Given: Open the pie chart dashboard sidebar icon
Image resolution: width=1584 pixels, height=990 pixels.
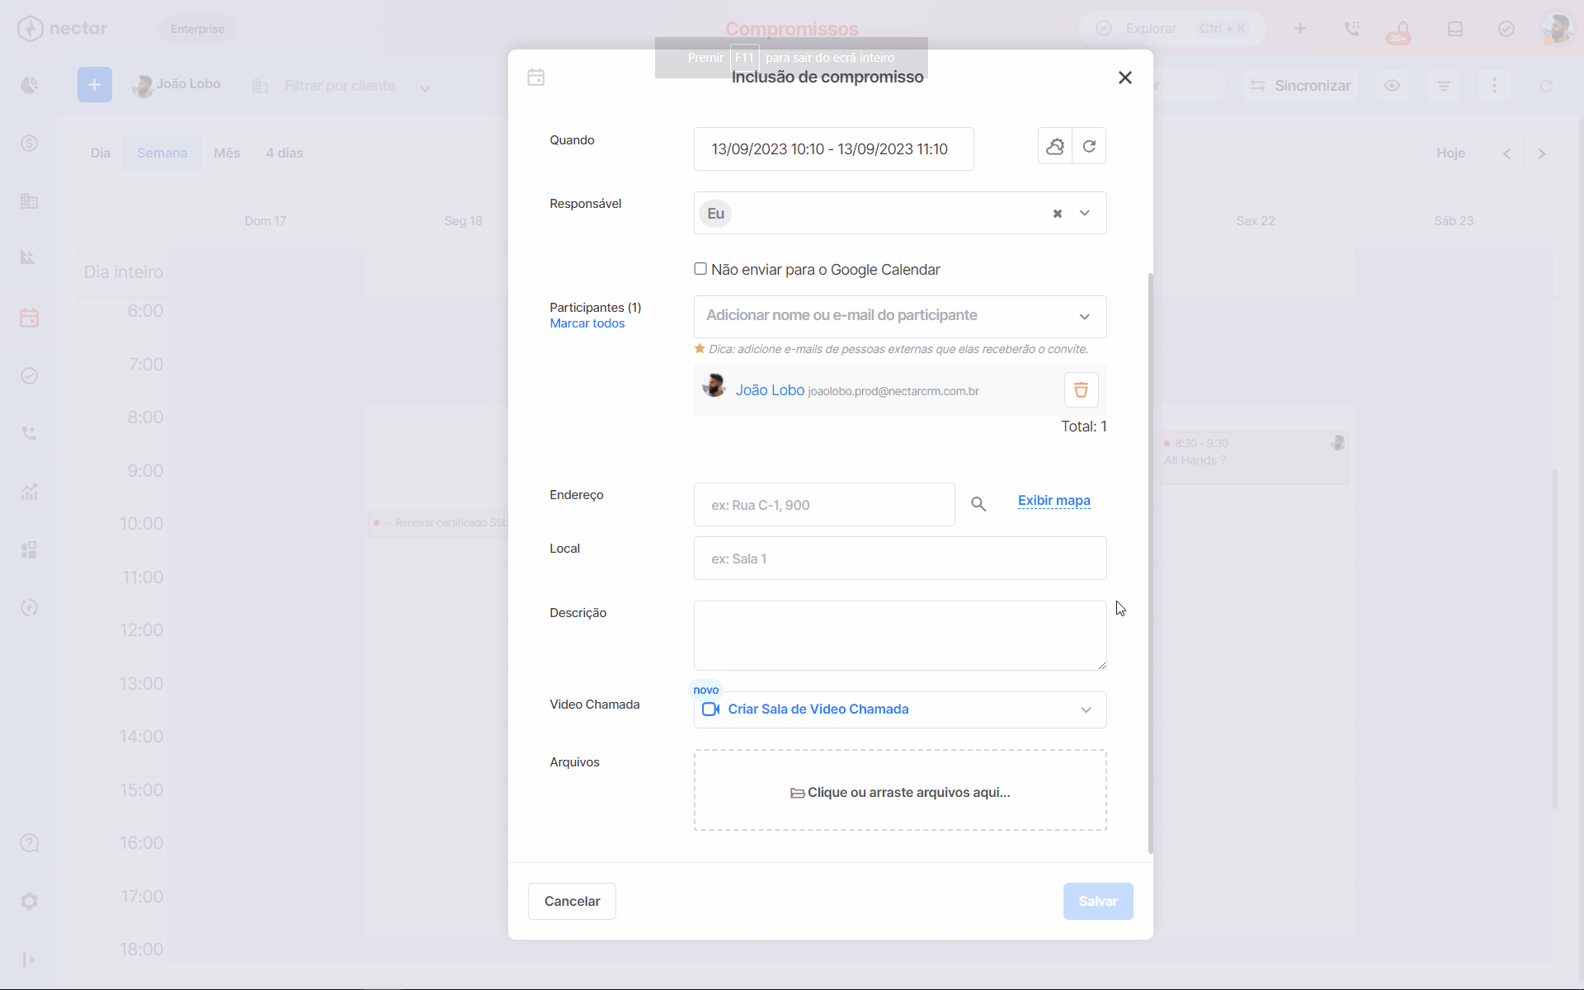Looking at the screenshot, I should tap(30, 85).
